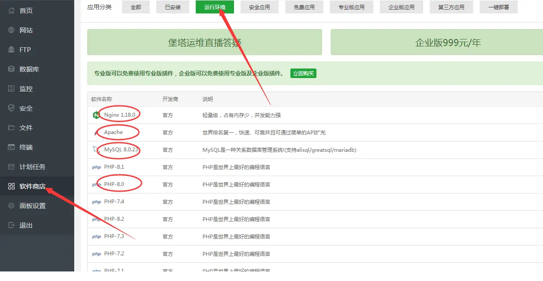Viewport: 543px width, 281px height.
Task: Open the globe icon for 网站
Action: [12, 30]
